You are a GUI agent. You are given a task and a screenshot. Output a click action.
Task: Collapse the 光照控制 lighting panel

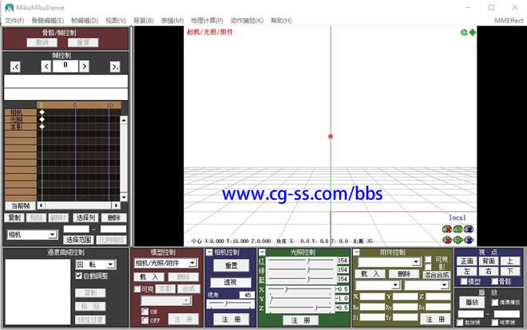click(262, 252)
